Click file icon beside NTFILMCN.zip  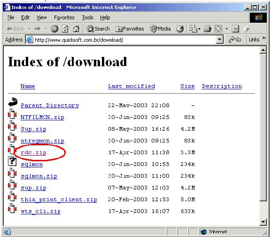click(x=12, y=114)
